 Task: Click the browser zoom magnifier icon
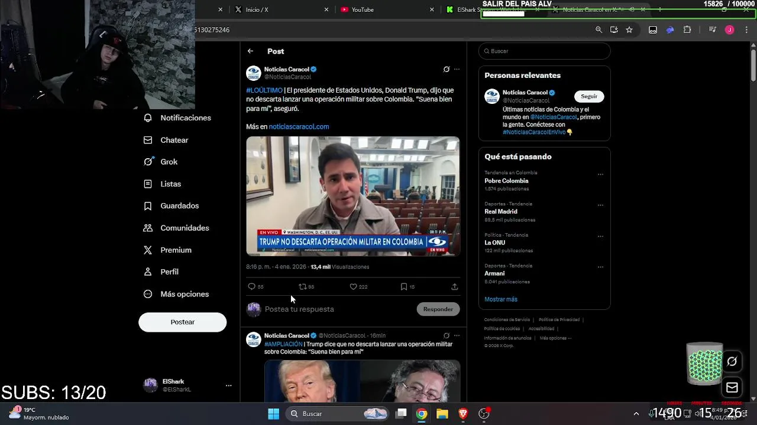tap(599, 30)
